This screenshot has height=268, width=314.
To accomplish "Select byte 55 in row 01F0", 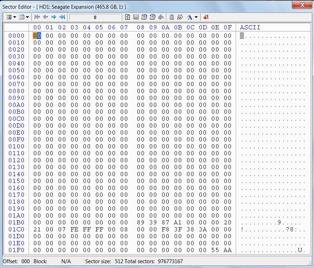I will point(215,250).
